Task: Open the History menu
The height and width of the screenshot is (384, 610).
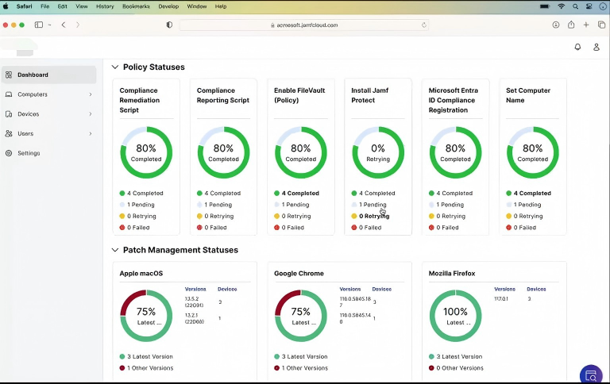Action: point(105,6)
